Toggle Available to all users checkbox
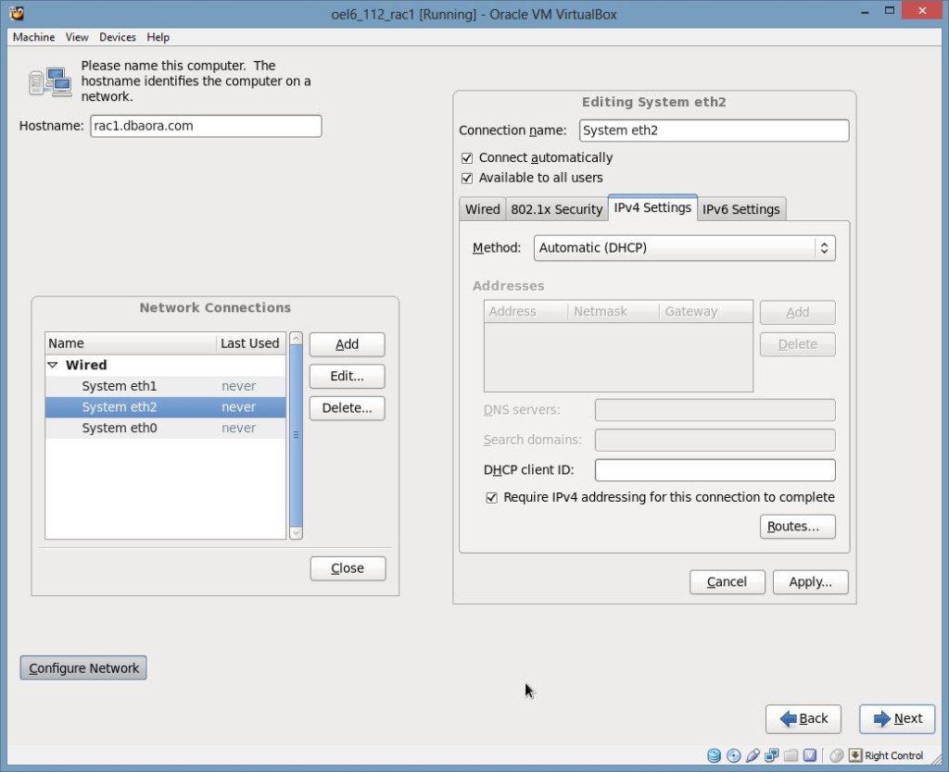Image resolution: width=949 pixels, height=772 pixels. (467, 178)
